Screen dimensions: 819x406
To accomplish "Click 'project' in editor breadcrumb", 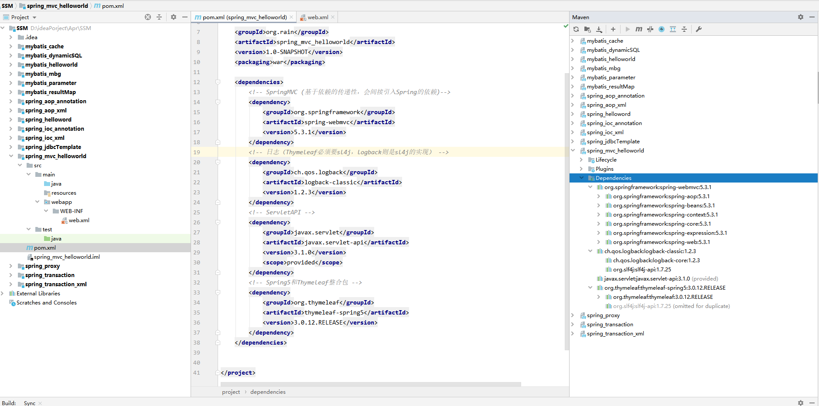I will click(231, 392).
